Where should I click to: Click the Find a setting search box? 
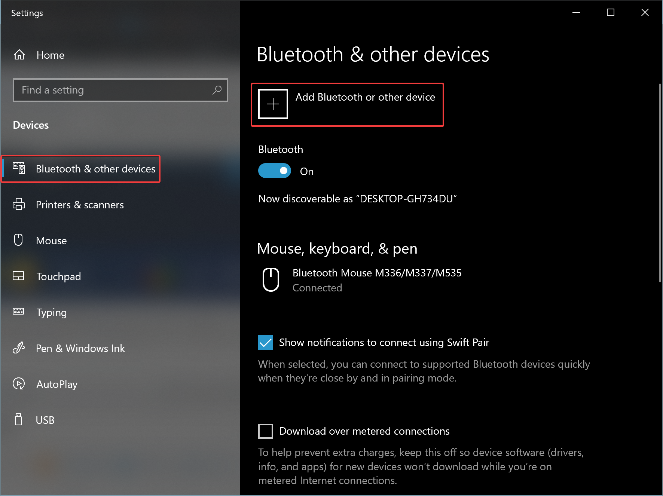pyautogui.click(x=120, y=90)
